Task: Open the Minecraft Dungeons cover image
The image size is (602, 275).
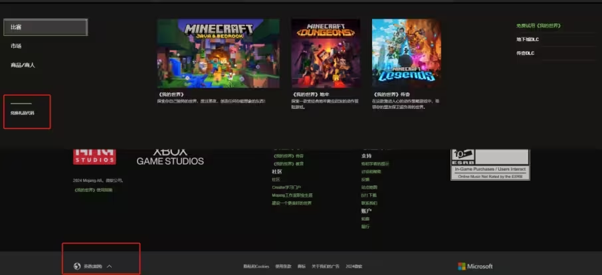Action: pos(326,53)
